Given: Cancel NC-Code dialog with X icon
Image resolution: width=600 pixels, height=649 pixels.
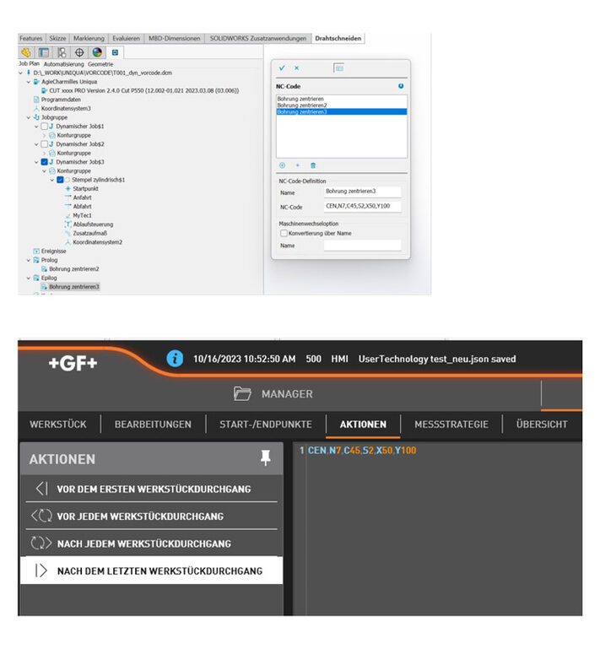Looking at the screenshot, I should coord(296,68).
